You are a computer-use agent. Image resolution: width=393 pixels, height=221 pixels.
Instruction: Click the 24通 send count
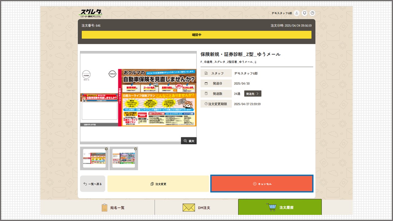tap(237, 94)
